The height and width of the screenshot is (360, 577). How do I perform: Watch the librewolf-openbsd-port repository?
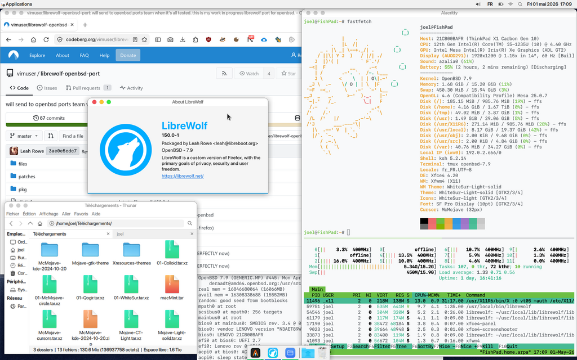249,74
